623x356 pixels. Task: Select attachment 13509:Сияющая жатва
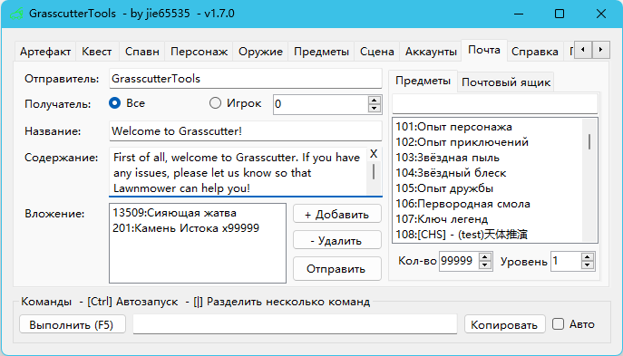pos(174,213)
